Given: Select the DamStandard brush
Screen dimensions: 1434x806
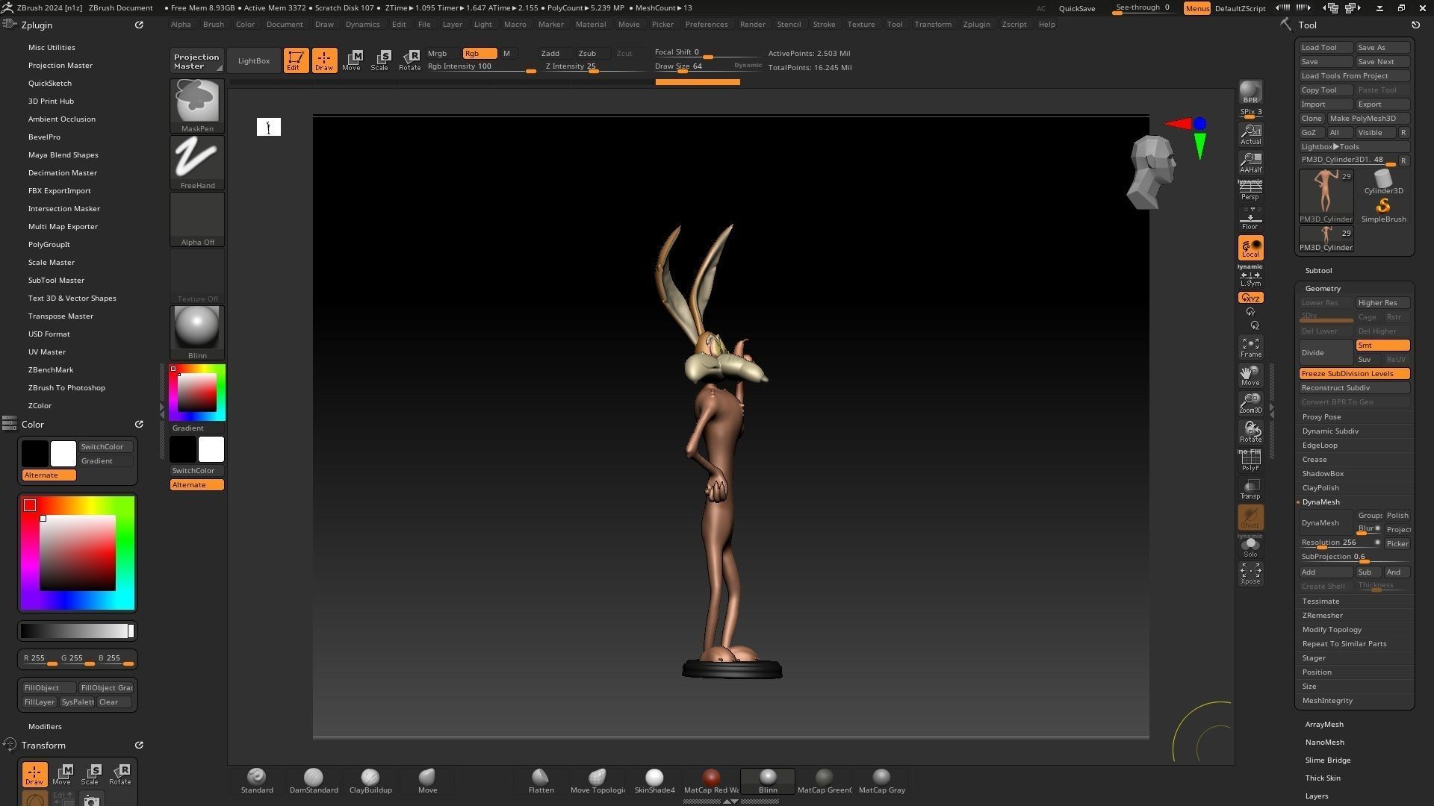Looking at the screenshot, I should tap(314, 781).
